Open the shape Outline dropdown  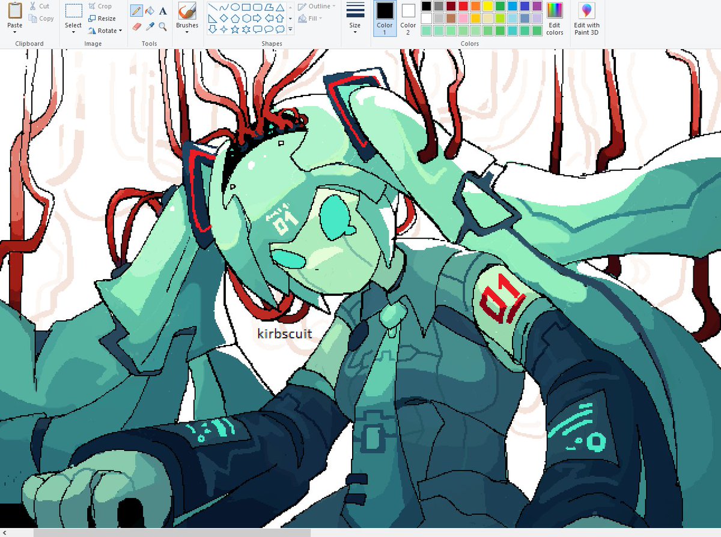pos(317,6)
